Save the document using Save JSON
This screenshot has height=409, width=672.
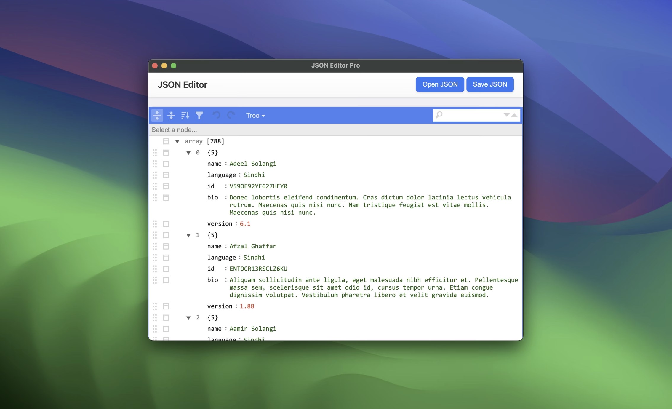(x=490, y=84)
